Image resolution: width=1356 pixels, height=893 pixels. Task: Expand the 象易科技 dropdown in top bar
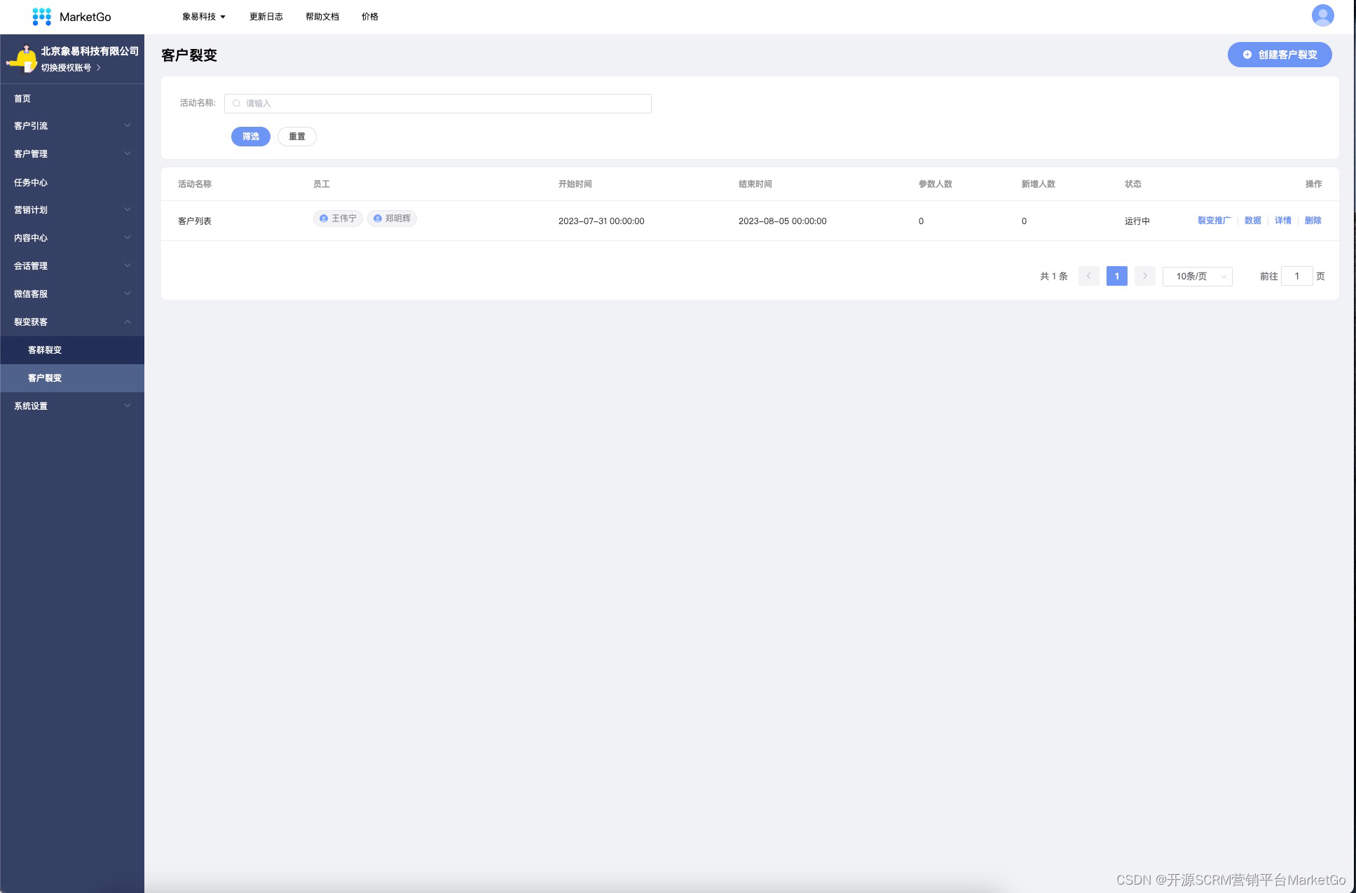point(203,16)
